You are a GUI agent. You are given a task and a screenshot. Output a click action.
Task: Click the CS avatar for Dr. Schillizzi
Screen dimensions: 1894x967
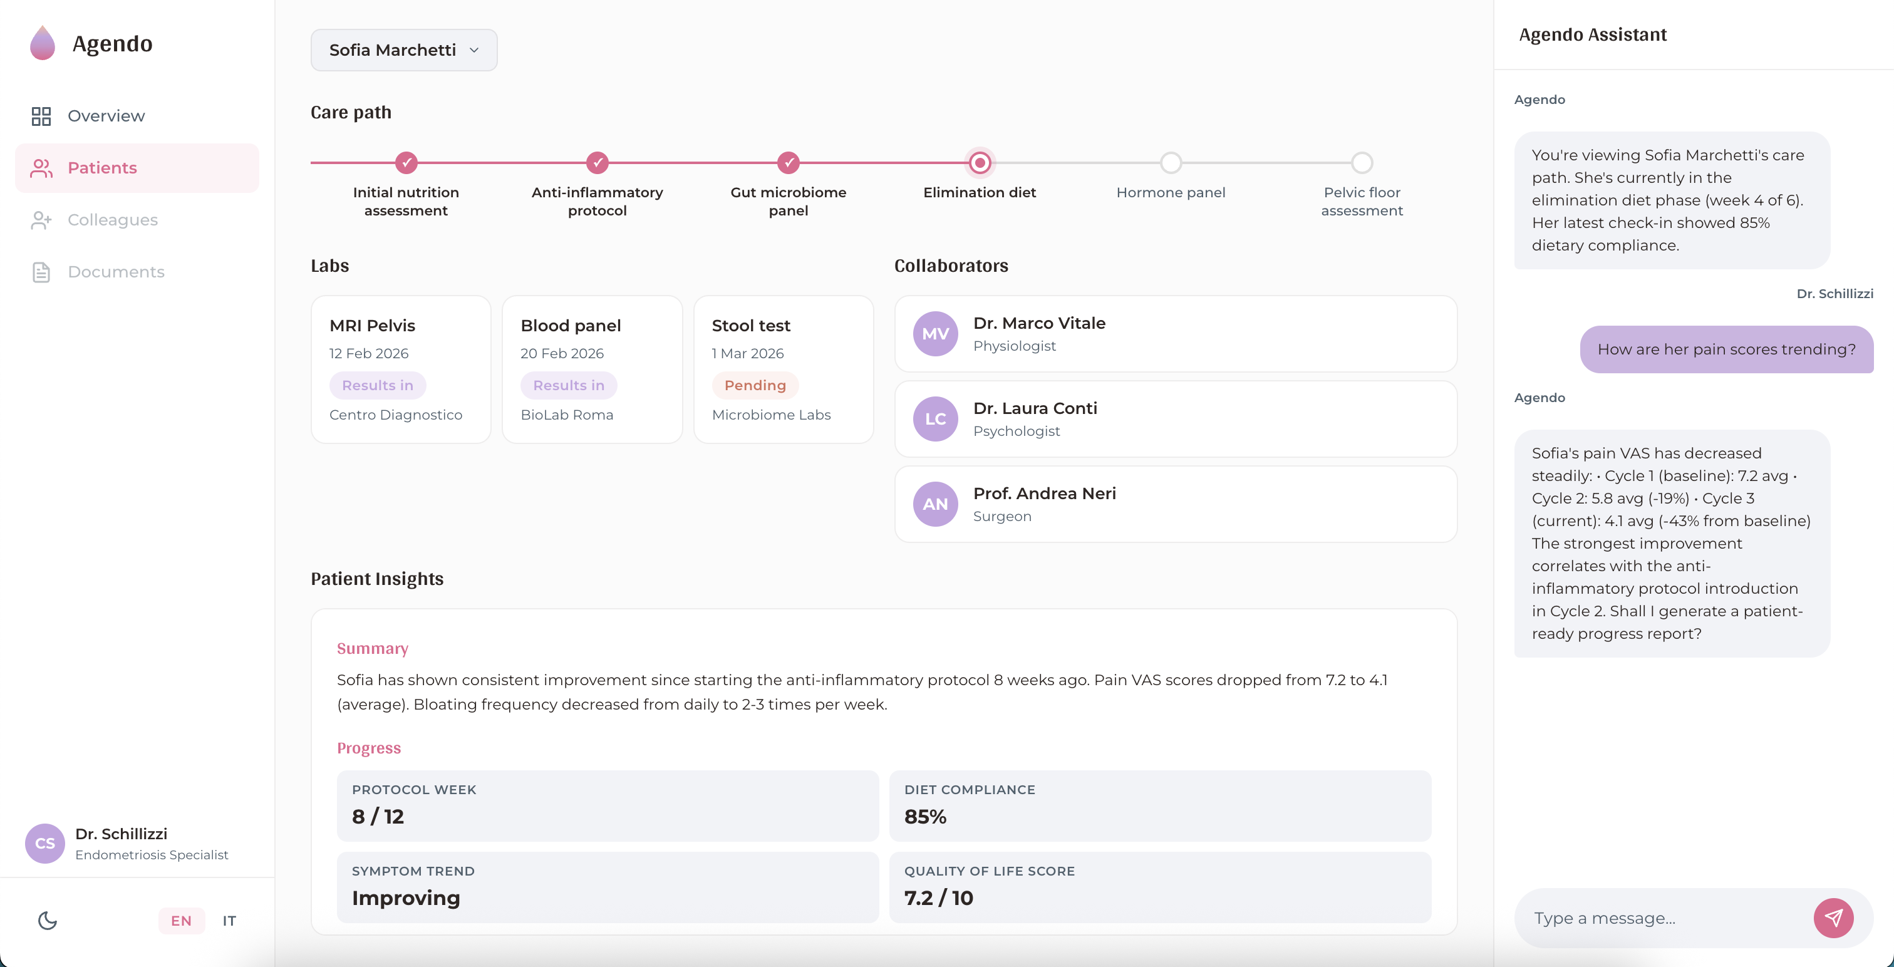click(45, 844)
